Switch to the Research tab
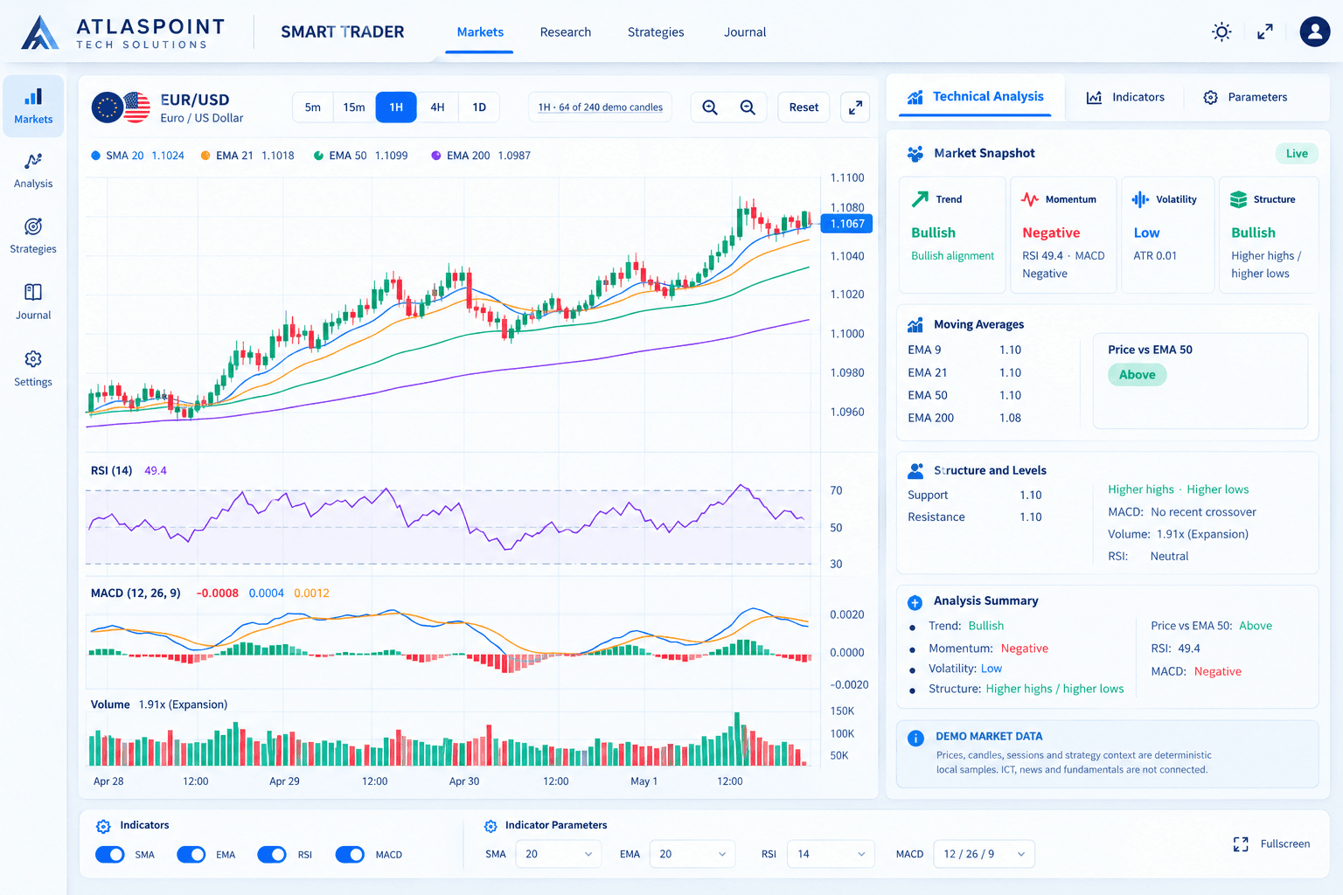 pos(566,32)
